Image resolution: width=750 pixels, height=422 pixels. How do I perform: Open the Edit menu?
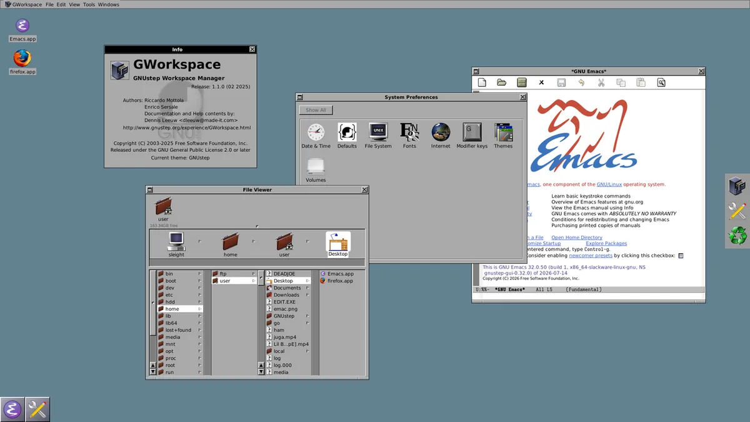click(x=61, y=4)
